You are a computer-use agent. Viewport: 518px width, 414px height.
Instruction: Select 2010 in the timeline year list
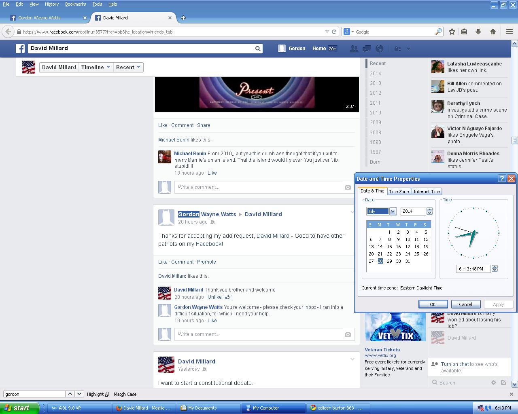tap(375, 113)
